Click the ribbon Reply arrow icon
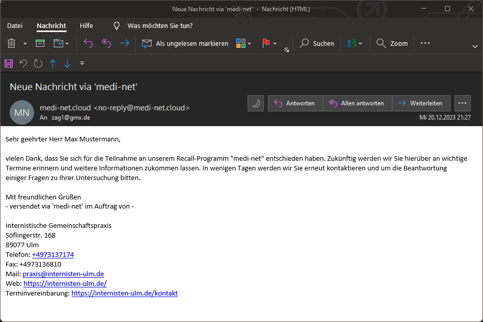Viewport: 483px width, 322px height. pos(88,43)
